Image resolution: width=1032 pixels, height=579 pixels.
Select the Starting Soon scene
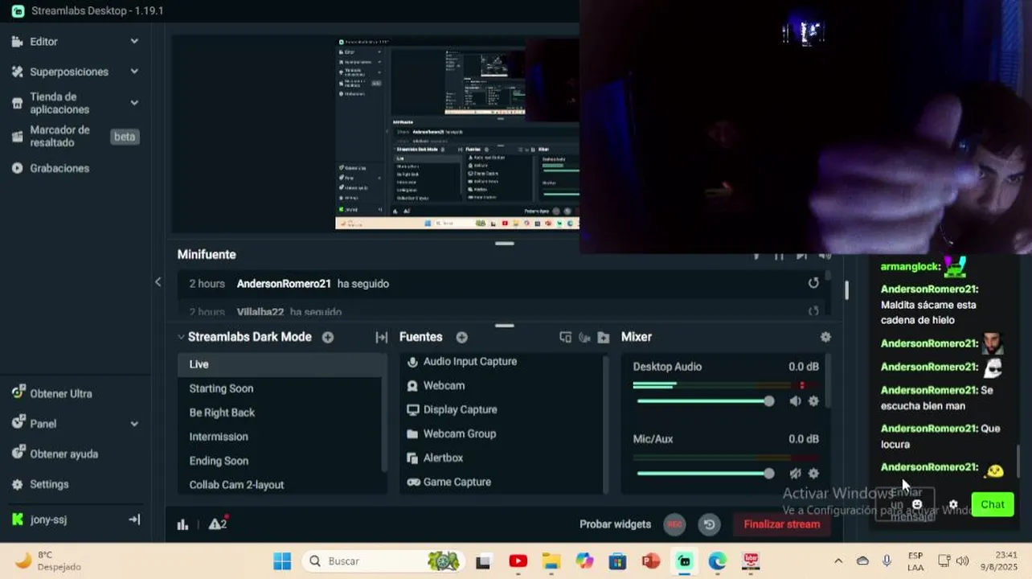[x=281, y=388]
